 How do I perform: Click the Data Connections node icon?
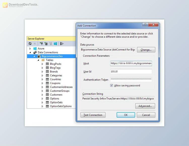click(35, 52)
